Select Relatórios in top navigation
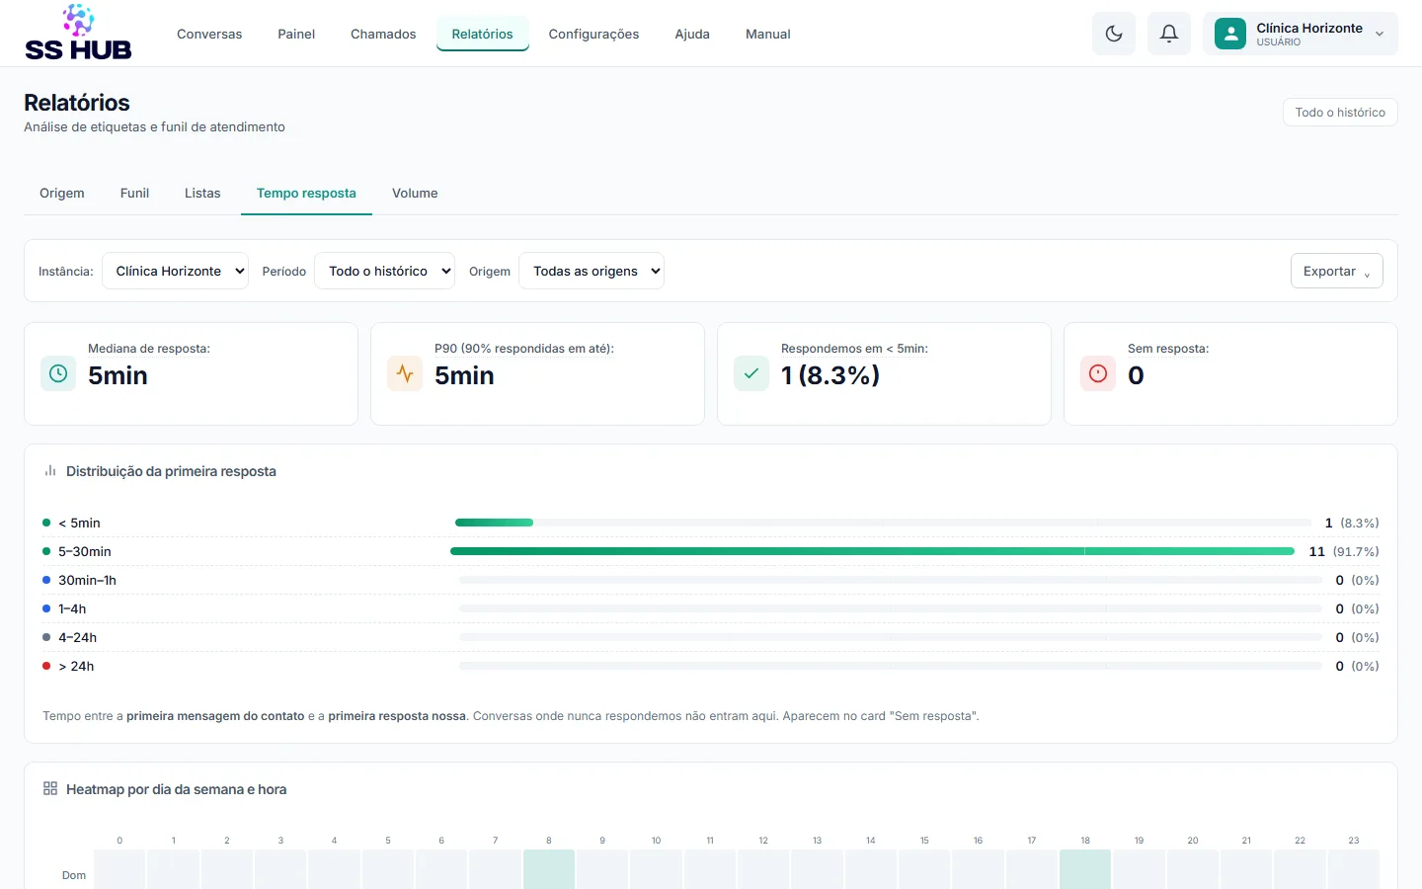This screenshot has width=1422, height=889. pos(483,34)
